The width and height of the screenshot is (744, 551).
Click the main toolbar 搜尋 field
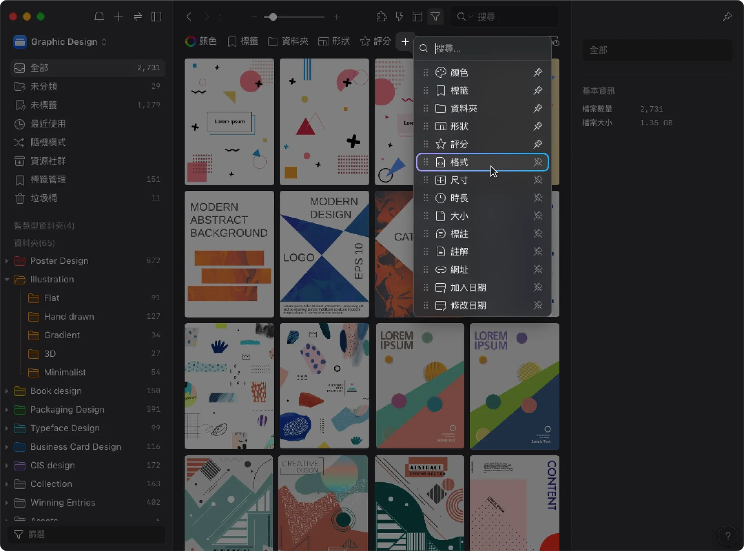point(504,17)
